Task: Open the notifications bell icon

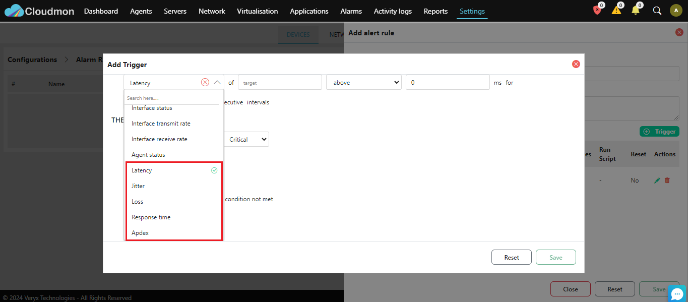Action: 636,10
